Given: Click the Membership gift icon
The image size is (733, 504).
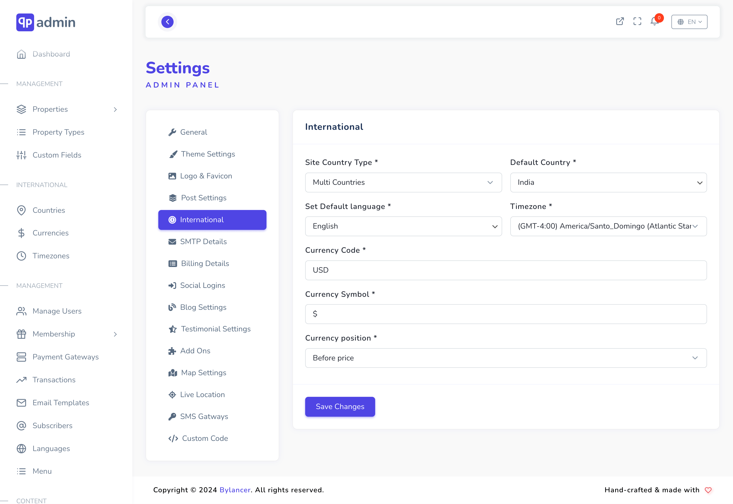Looking at the screenshot, I should tap(21, 334).
